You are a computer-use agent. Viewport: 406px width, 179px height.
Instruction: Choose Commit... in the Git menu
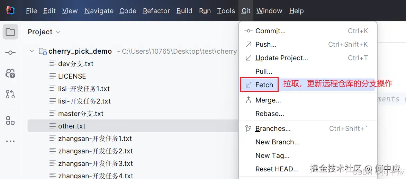(270, 31)
